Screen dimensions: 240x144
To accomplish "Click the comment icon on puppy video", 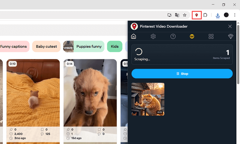I will click(99, 134).
